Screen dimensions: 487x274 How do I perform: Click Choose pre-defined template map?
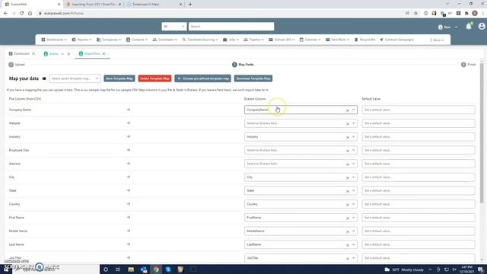(x=203, y=78)
